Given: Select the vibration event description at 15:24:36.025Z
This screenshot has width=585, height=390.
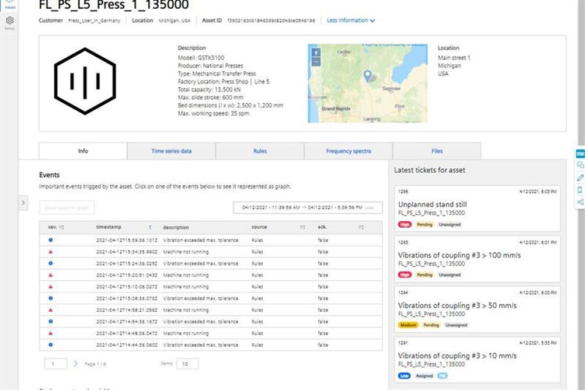Looking at the screenshot, I should coord(200,263).
